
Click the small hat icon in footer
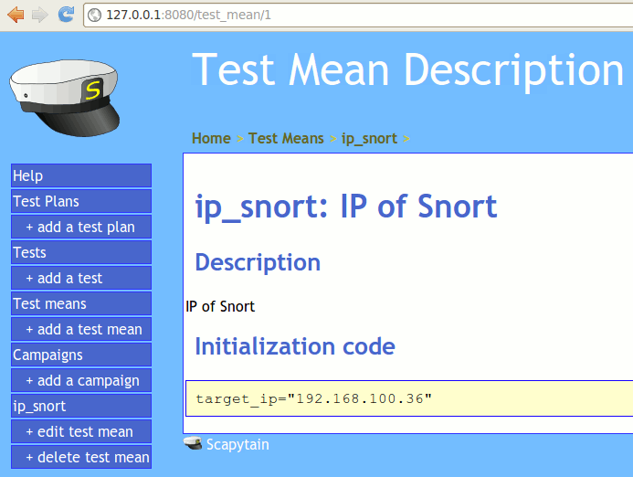(x=193, y=444)
